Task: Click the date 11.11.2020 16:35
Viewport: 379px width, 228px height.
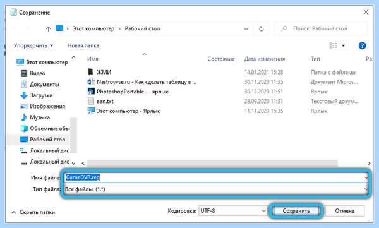Action: (263, 111)
